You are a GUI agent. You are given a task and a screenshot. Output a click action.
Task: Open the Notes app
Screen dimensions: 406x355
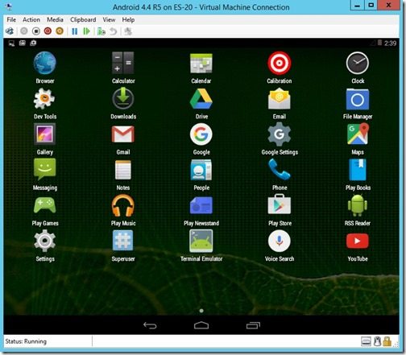[x=123, y=170]
